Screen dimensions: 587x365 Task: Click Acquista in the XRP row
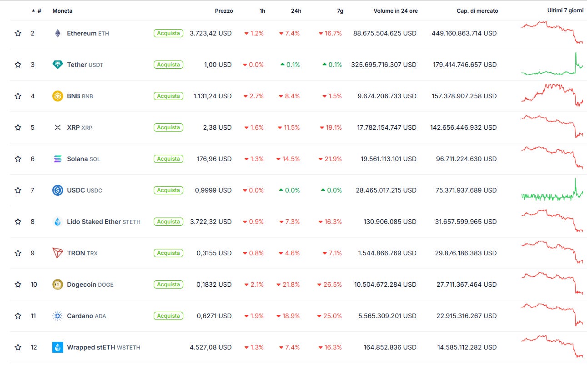[169, 127]
